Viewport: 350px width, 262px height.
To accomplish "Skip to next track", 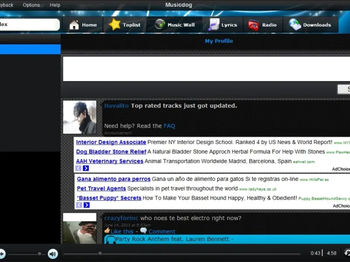I will [2, 254].
